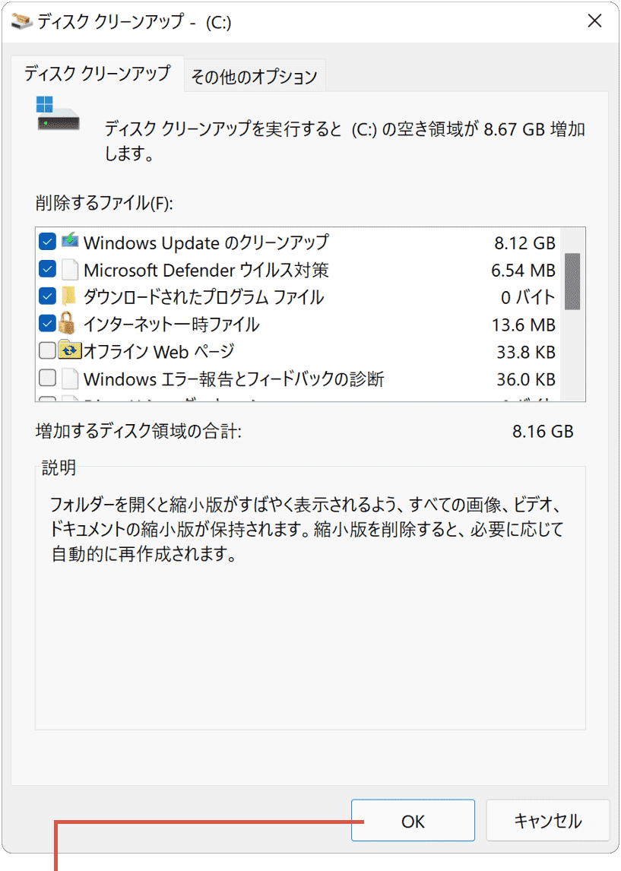Uncheck the Windows Update のクリーンアップ checkbox
Viewport: 621px width, 871px height.
point(48,241)
